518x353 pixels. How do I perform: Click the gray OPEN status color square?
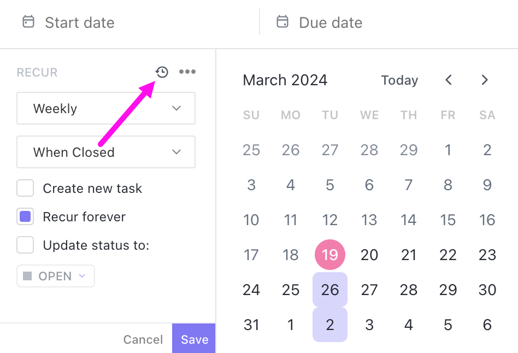click(x=27, y=276)
